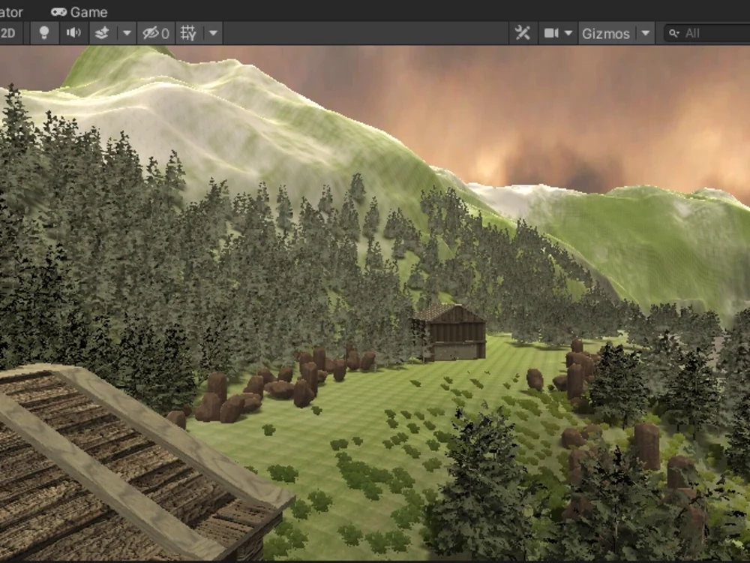Toggle Scene view lighting

tap(43, 33)
